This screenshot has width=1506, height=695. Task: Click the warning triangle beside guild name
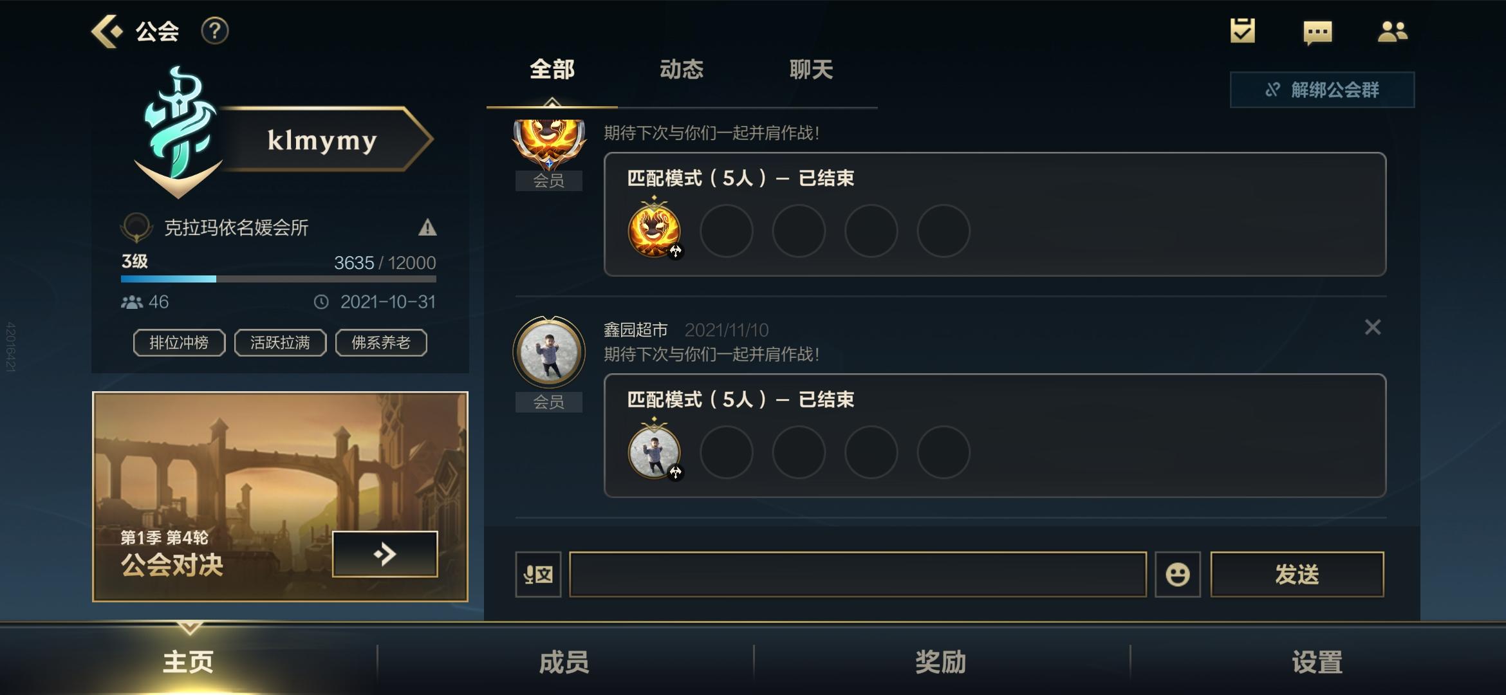click(x=427, y=227)
